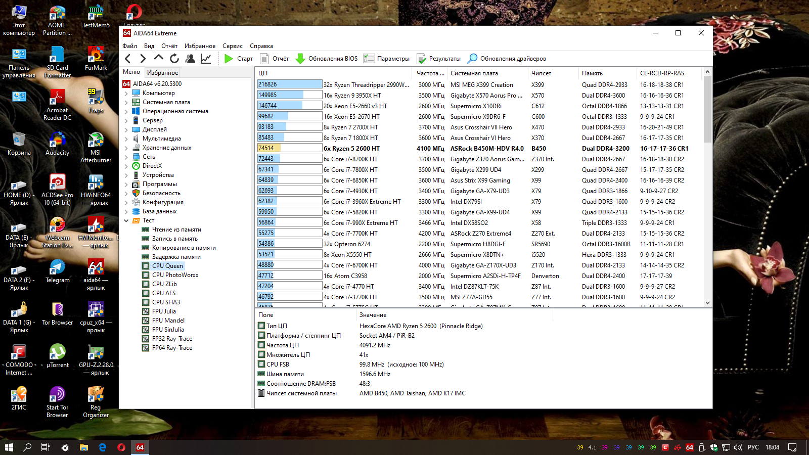Expand the Сервер tree node
Viewport: 809px width, 455px height.
126,120
